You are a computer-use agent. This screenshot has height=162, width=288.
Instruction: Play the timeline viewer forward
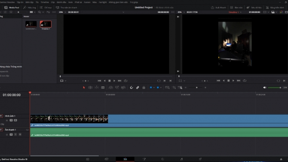(x=233, y=81)
